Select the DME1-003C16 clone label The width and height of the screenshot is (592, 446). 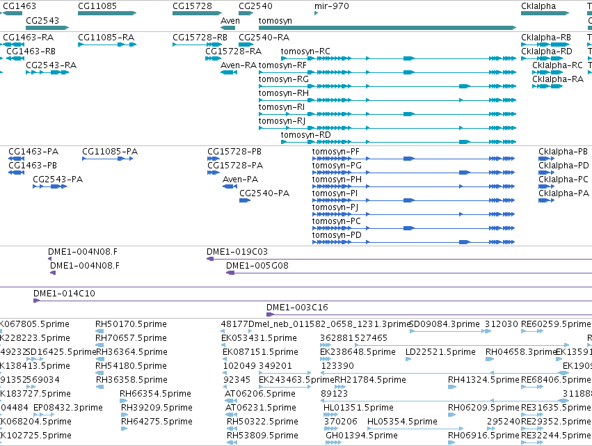click(297, 308)
